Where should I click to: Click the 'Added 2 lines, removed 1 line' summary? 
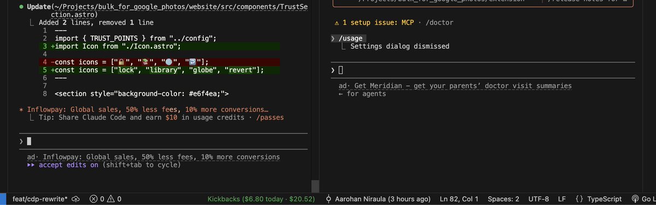point(96,22)
